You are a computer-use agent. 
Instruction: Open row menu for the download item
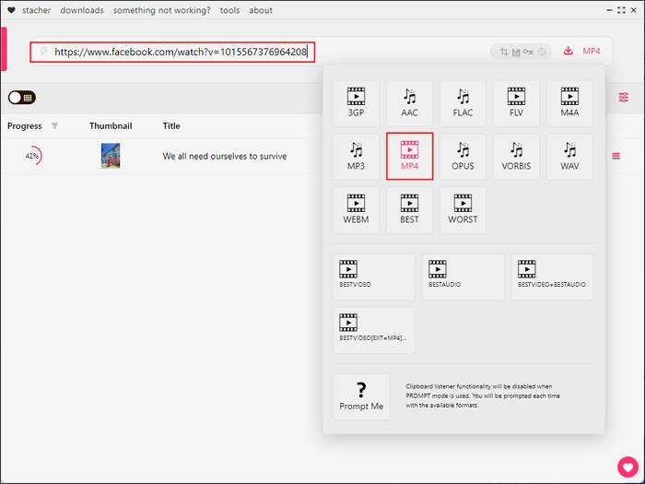click(616, 157)
